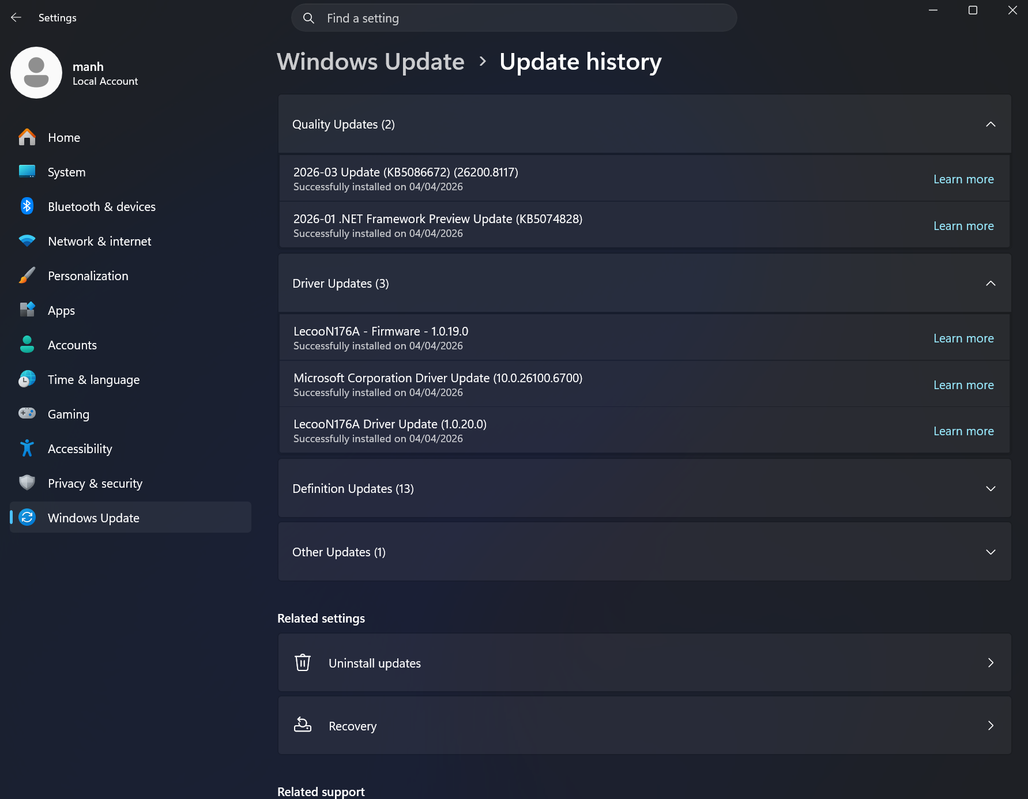Open Bluetooth & devices via its icon

point(27,206)
